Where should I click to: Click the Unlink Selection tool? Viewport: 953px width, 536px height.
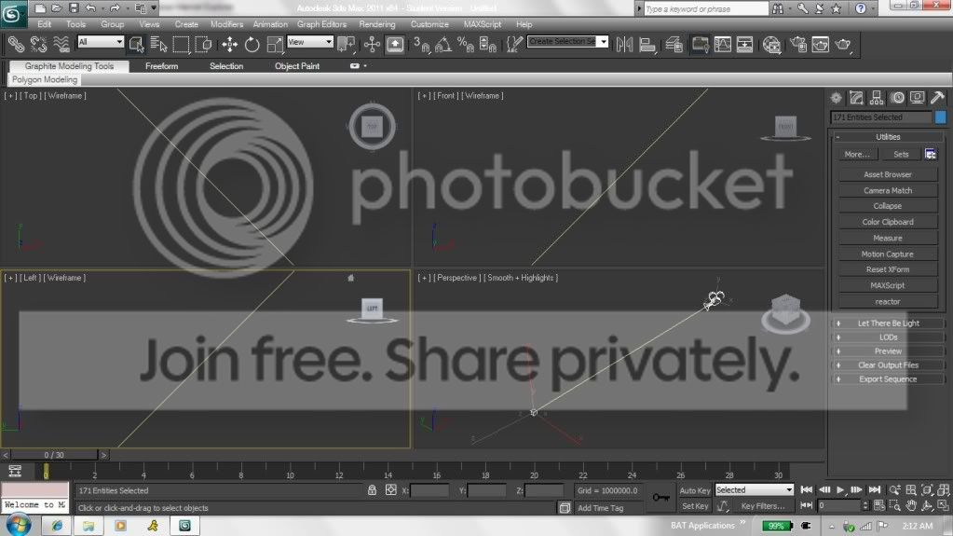point(38,45)
